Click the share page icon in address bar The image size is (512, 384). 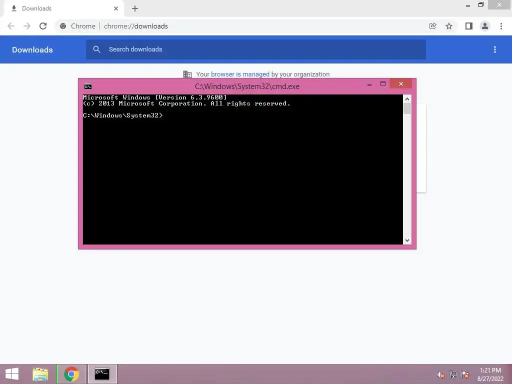(x=433, y=26)
